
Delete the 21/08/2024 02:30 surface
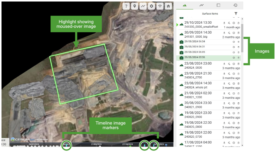(x=238, y=93)
